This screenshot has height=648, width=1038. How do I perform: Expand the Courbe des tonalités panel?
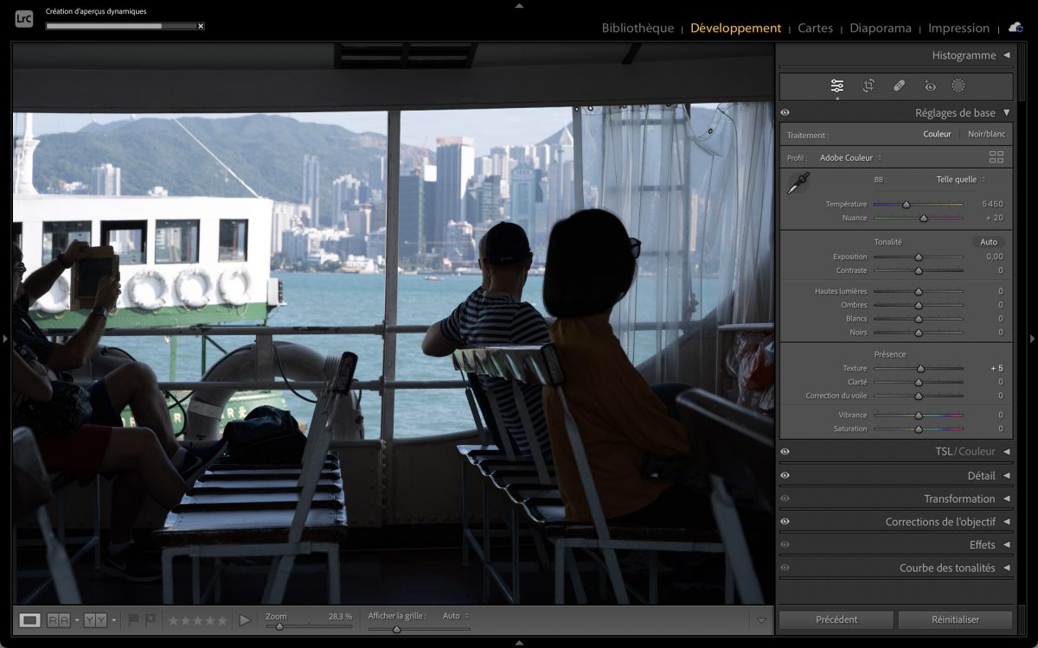point(1006,568)
